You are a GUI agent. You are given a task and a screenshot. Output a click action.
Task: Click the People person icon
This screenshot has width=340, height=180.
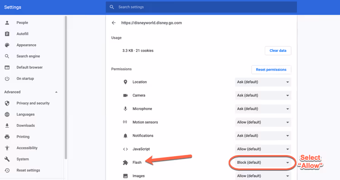[x=7, y=23]
